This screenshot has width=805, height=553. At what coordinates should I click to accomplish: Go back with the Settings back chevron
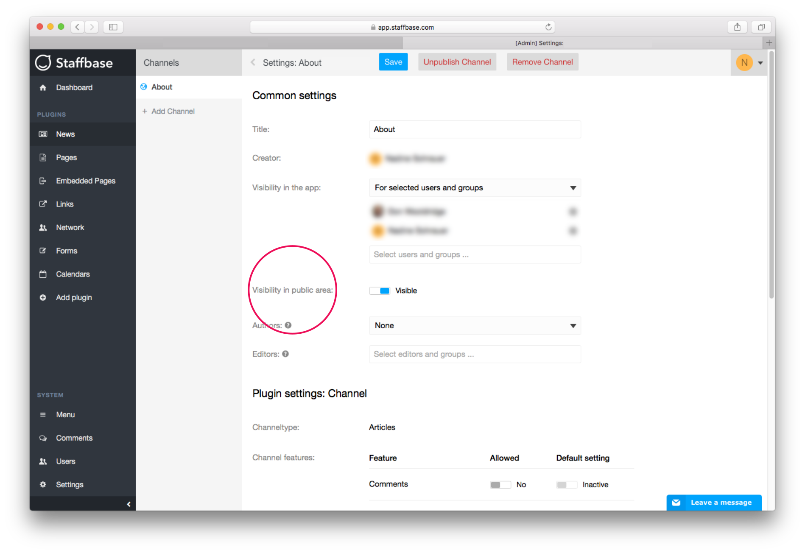[253, 62]
